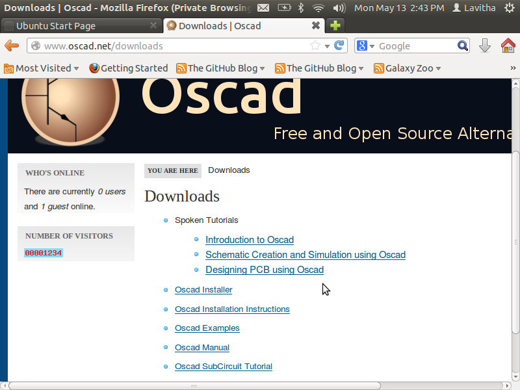Open the first The GitHub Blog feed

click(x=220, y=68)
